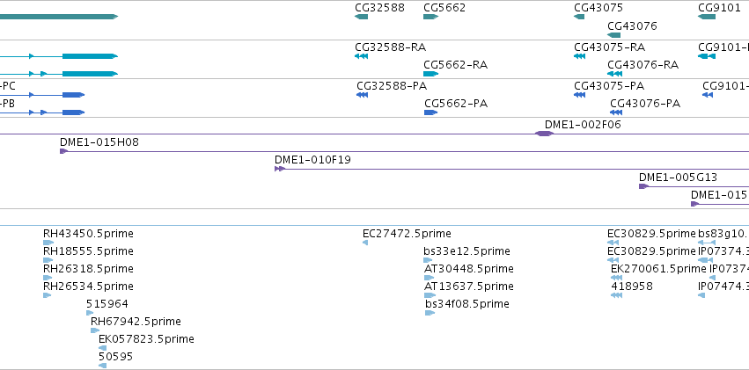749x370 pixels.
Task: Select the CG5662-RA transcript glyph
Action: 431,74
